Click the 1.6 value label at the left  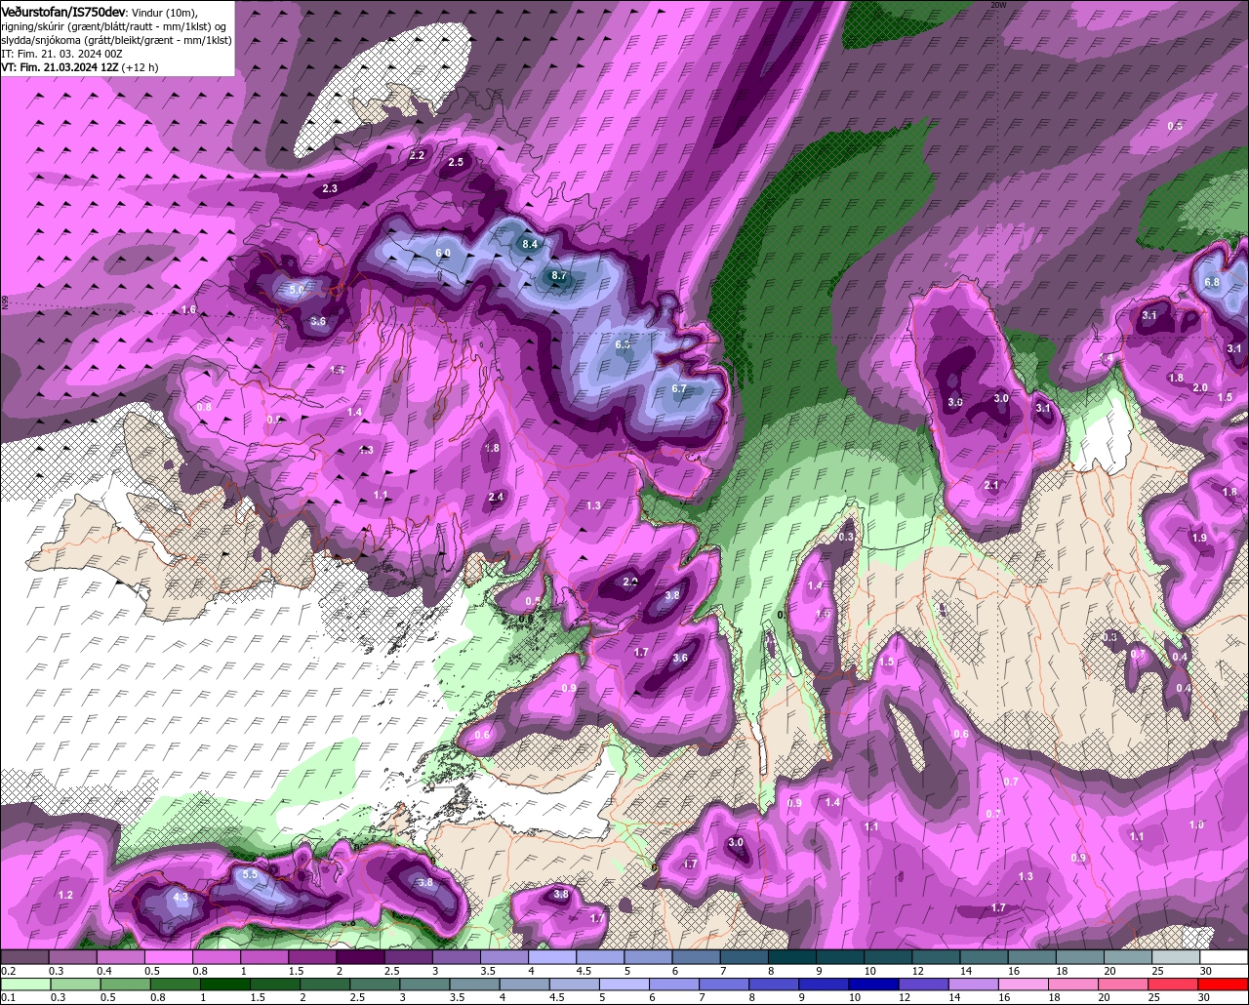[189, 309]
